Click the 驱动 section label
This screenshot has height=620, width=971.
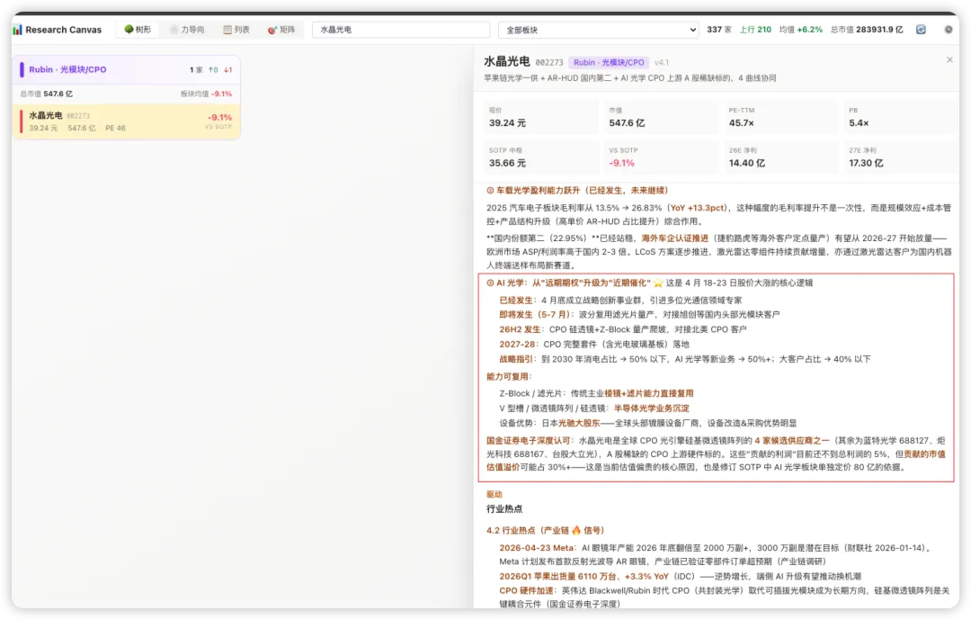(494, 494)
